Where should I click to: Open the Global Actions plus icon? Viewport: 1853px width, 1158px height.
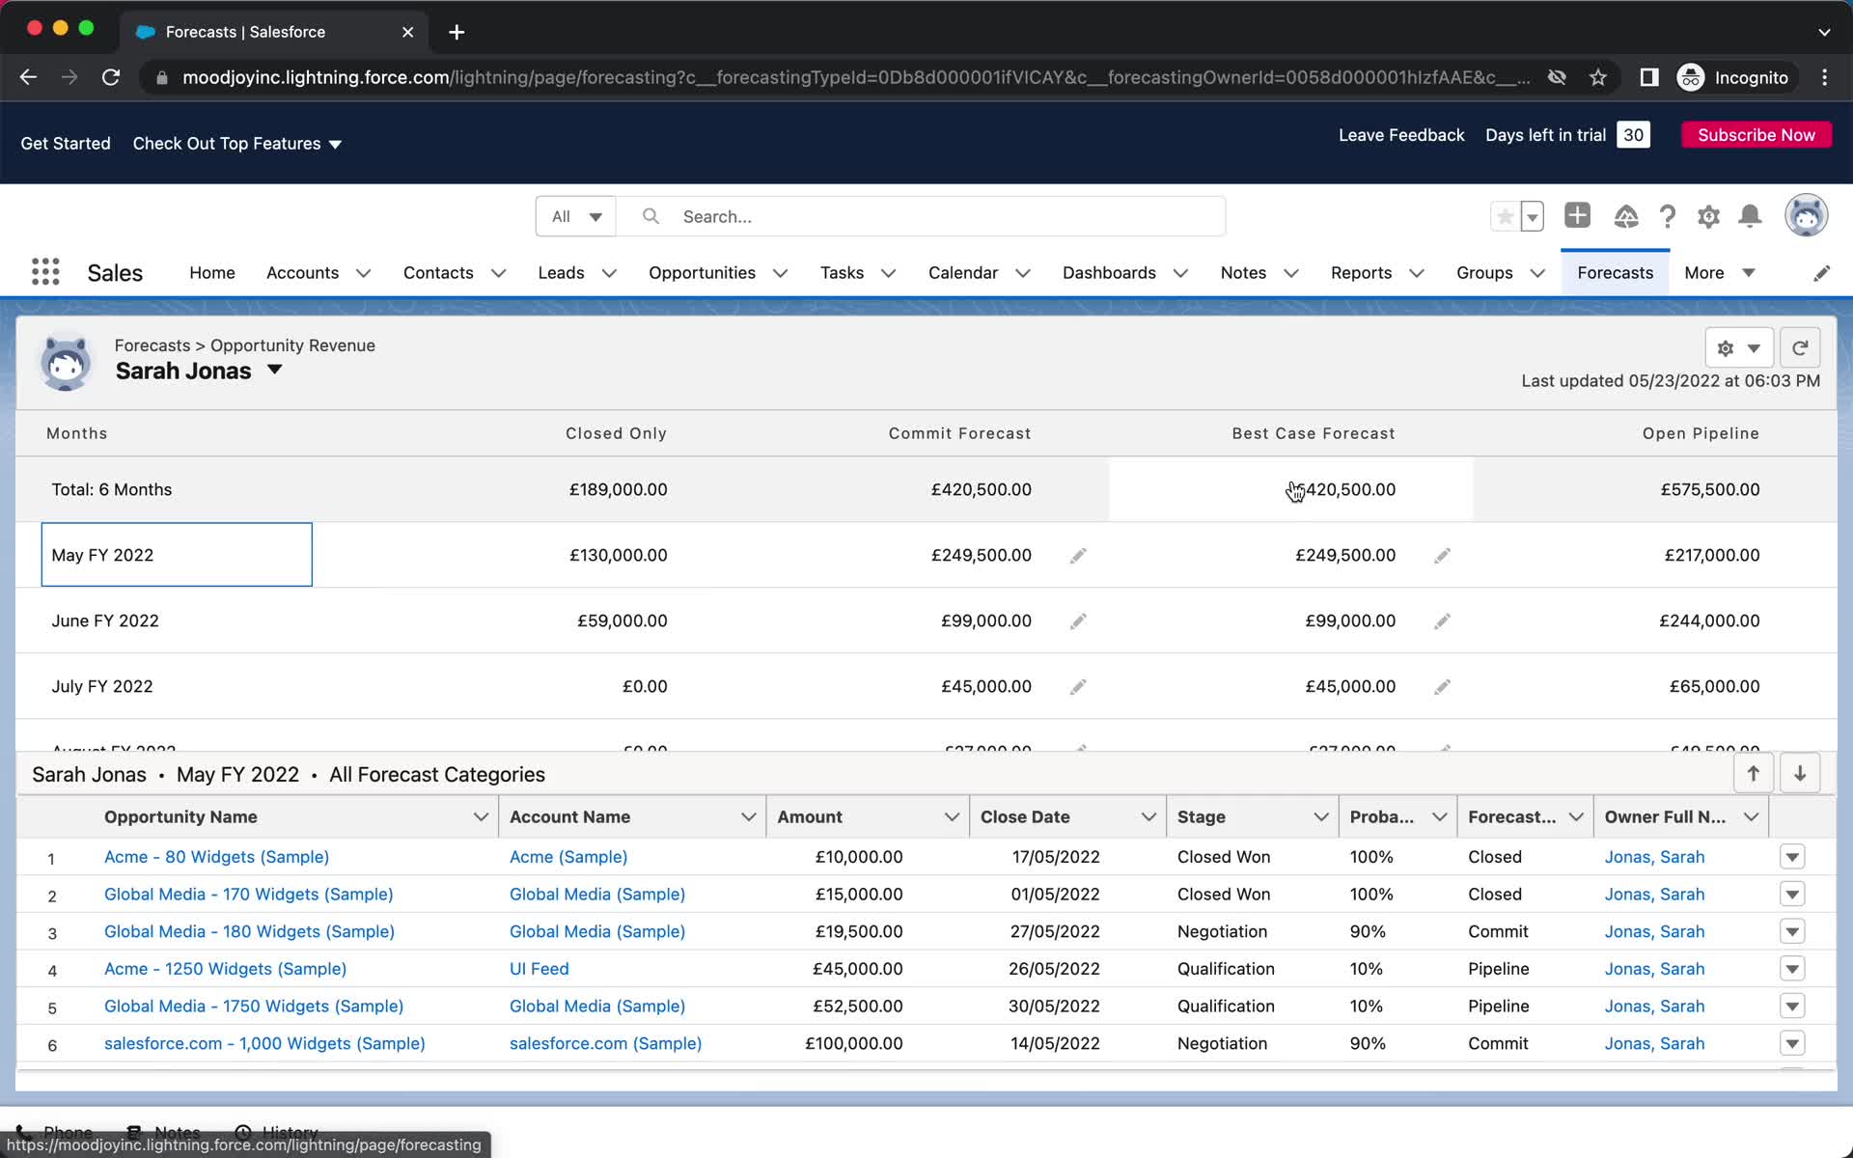1577,215
